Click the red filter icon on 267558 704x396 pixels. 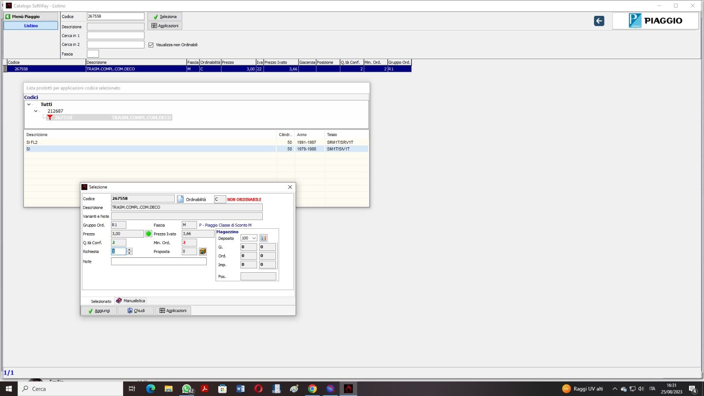pyautogui.click(x=50, y=117)
